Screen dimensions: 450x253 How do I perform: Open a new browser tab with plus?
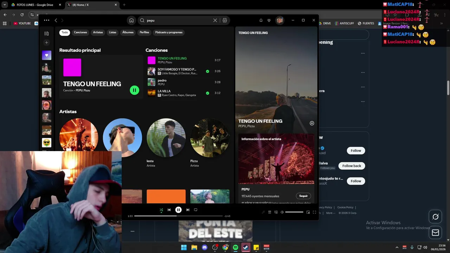[124, 5]
